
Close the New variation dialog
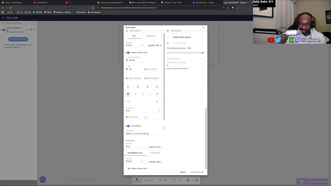pyautogui.click(x=203, y=27)
